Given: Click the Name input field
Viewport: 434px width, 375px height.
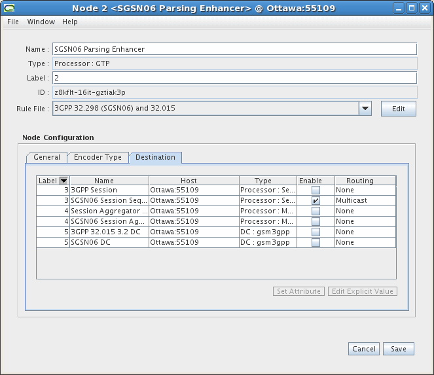Looking at the screenshot, I should 235,49.
